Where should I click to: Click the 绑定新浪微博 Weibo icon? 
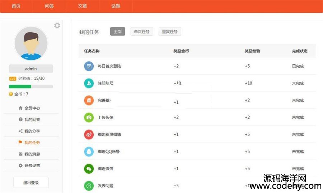89,134
